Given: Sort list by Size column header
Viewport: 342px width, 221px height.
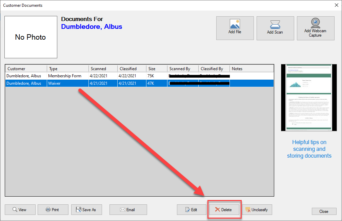Looking at the screenshot, I should tap(157, 69).
